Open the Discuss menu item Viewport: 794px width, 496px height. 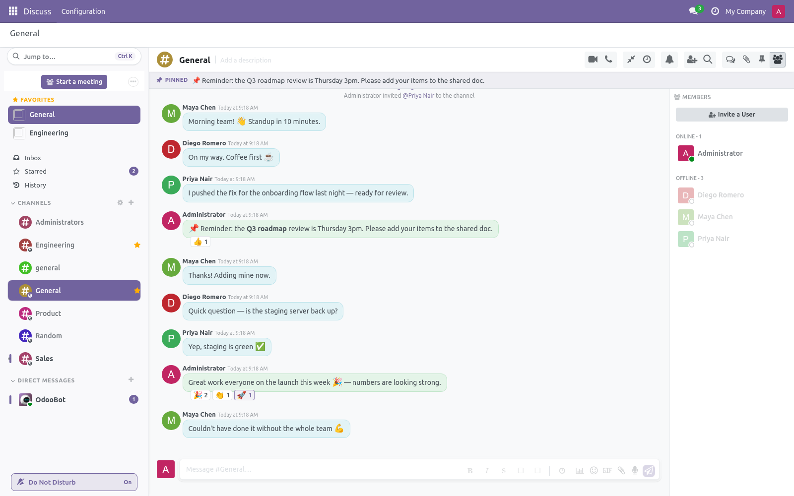[x=37, y=11]
